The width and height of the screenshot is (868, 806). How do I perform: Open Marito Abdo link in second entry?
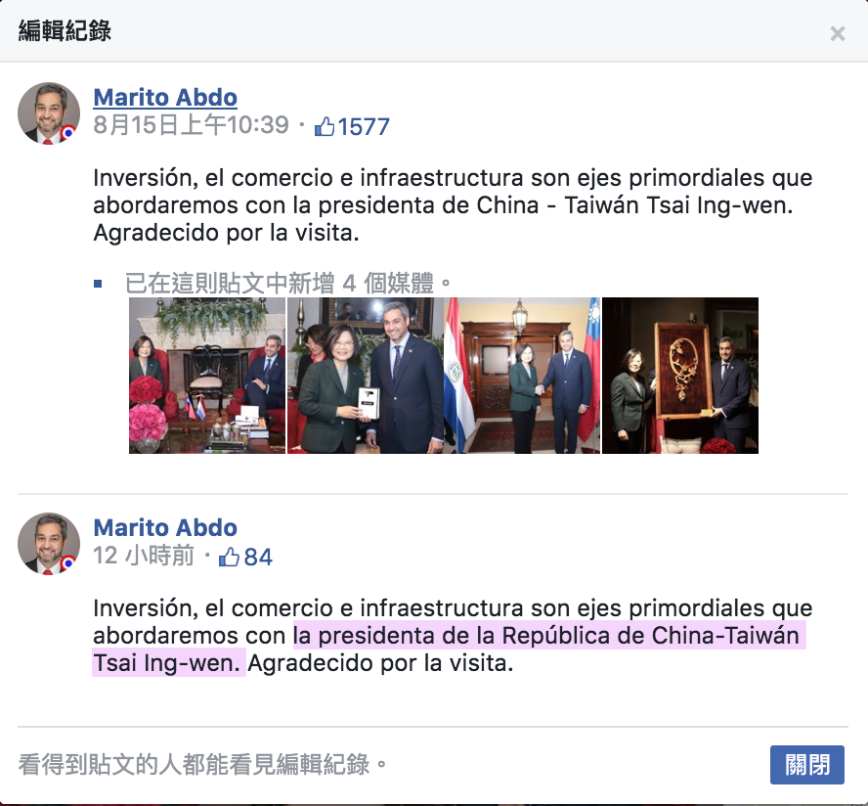tap(165, 528)
